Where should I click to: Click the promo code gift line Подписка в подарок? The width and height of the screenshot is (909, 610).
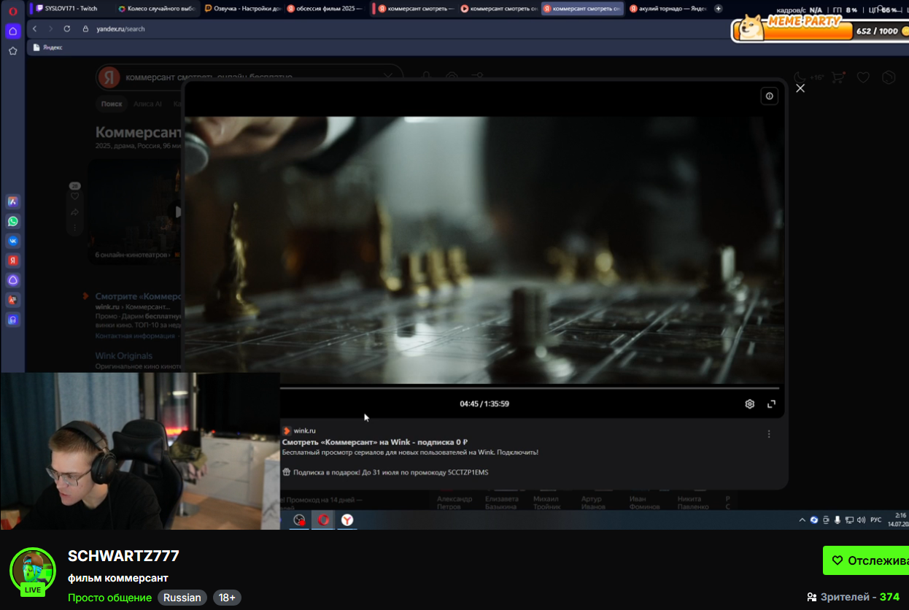pyautogui.click(x=385, y=472)
